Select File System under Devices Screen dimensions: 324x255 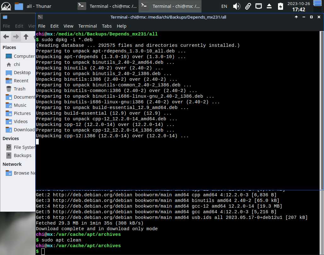pyautogui.click(x=20, y=147)
